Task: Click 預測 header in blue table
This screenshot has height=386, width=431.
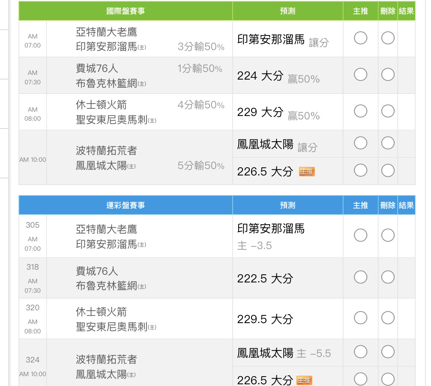Action: tap(287, 205)
